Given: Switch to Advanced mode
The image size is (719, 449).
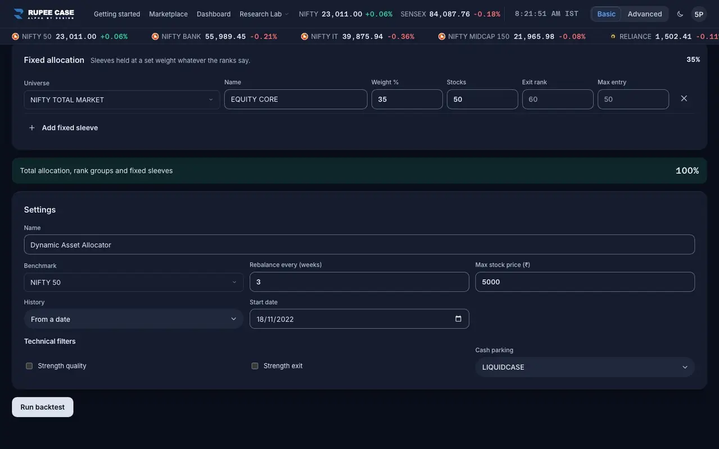Looking at the screenshot, I should (645, 14).
